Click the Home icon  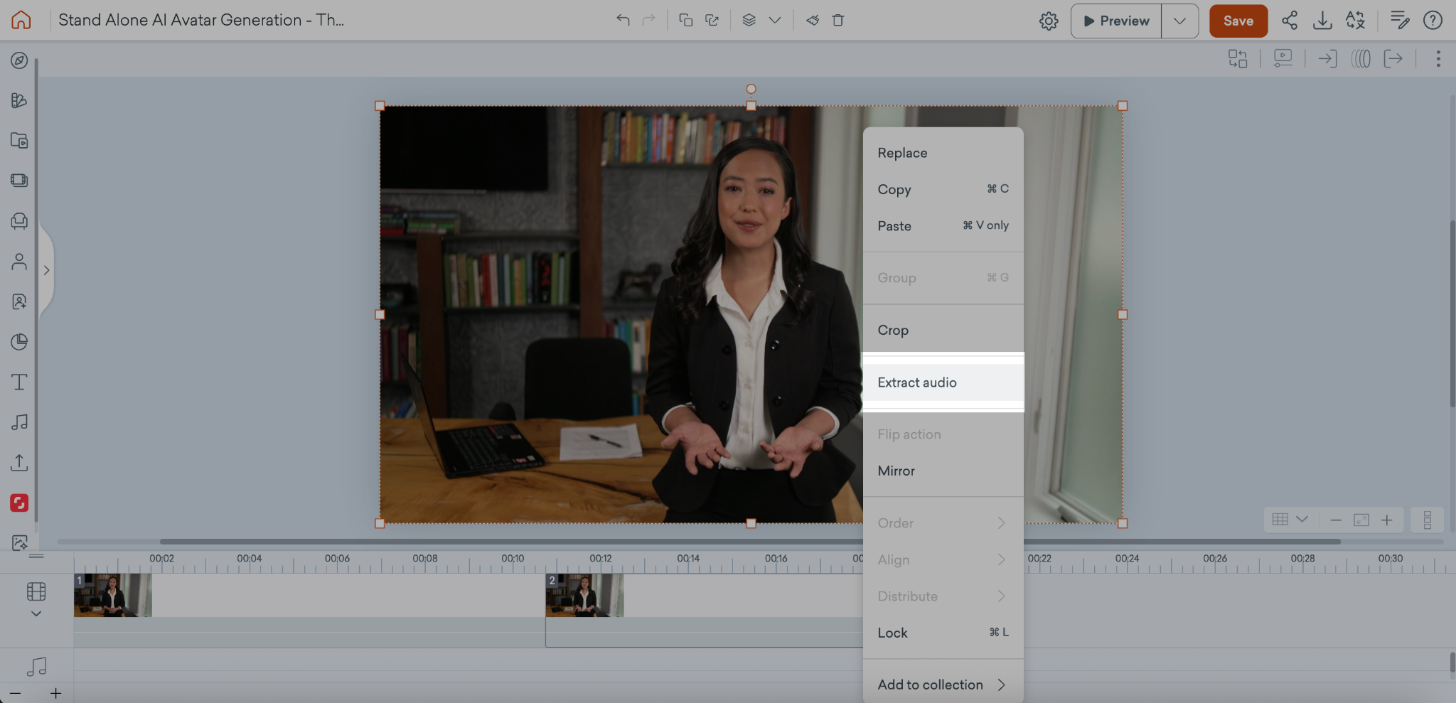tap(21, 20)
